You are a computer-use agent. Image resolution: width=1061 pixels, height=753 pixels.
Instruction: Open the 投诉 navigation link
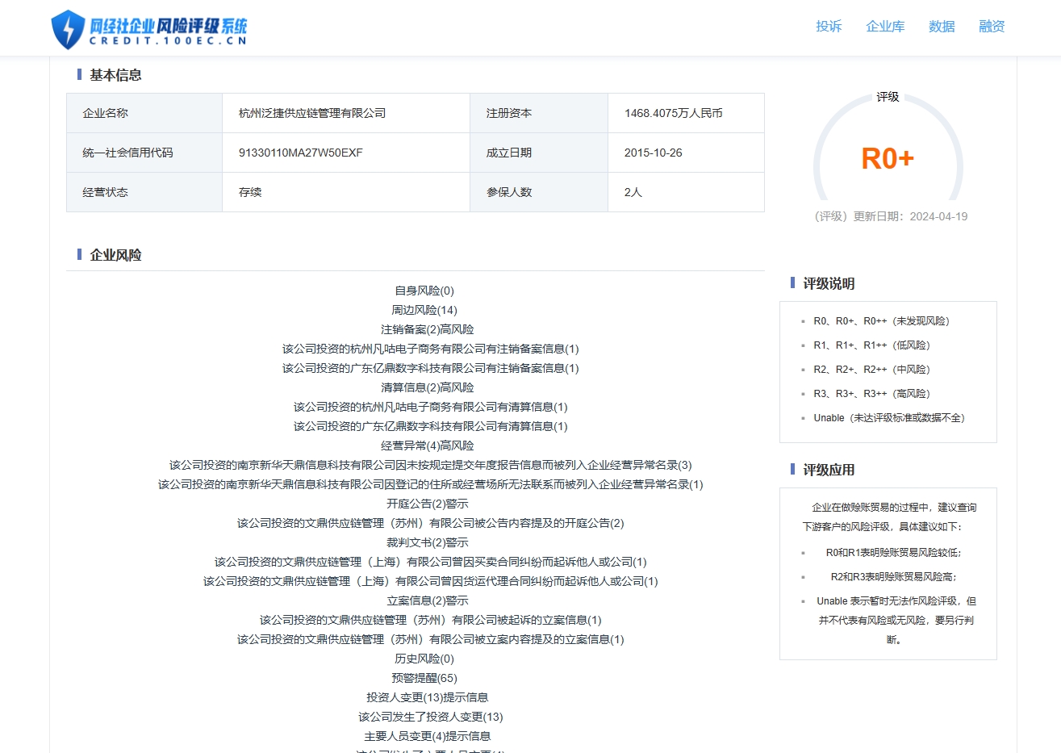[x=829, y=27]
